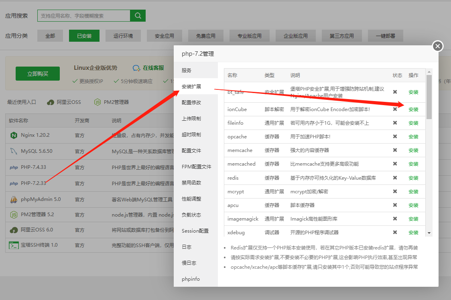
Task: Click the 宝塔SSH终端 terminal icon
Action: point(14,245)
